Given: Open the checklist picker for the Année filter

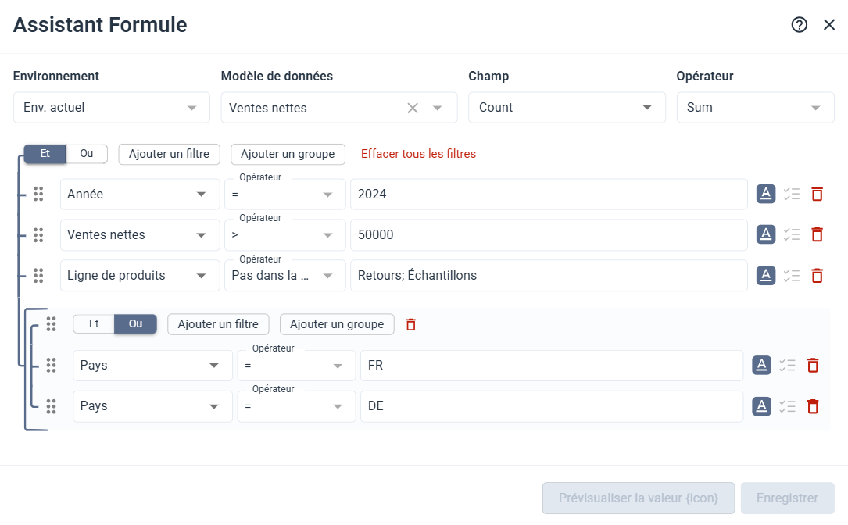Looking at the screenshot, I should [x=792, y=194].
